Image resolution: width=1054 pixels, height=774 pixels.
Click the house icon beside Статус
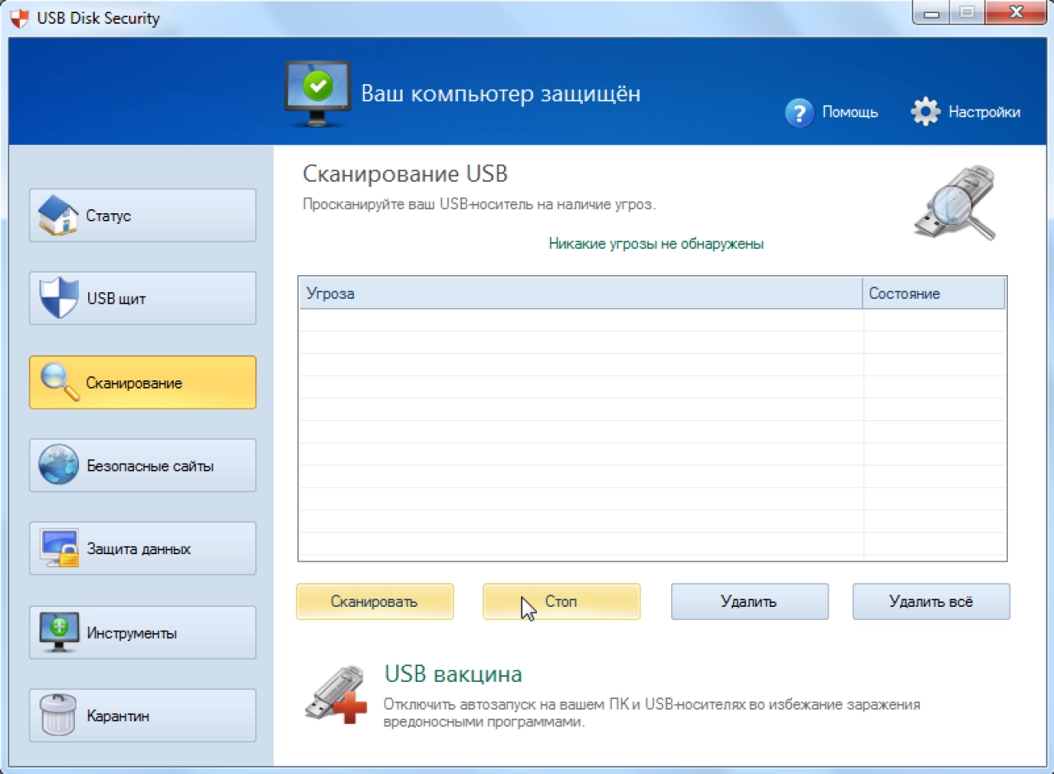point(59,215)
